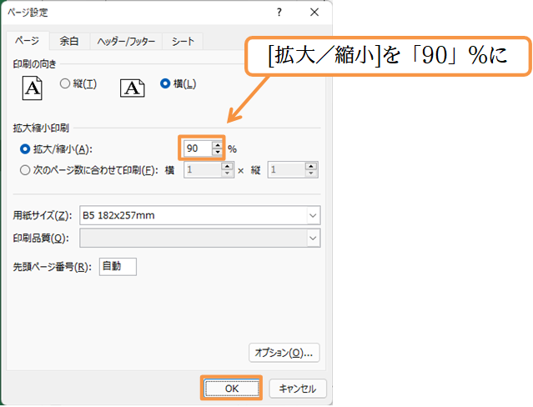Close the ページ設定 dialog
533x407 pixels.
coord(314,13)
